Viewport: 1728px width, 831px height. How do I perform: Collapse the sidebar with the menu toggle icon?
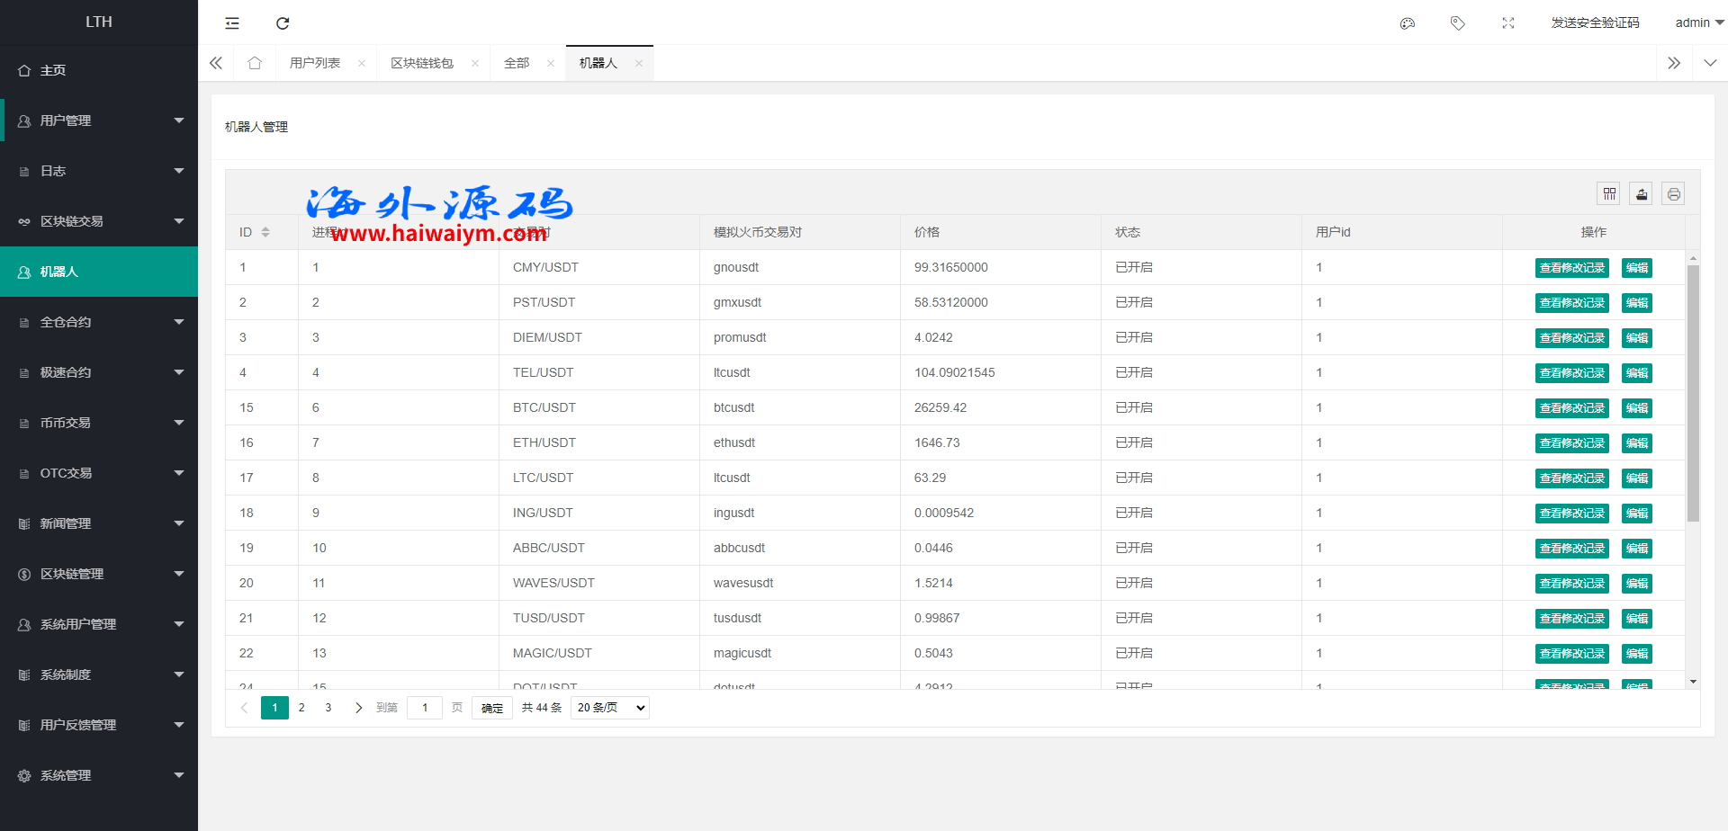tap(232, 23)
